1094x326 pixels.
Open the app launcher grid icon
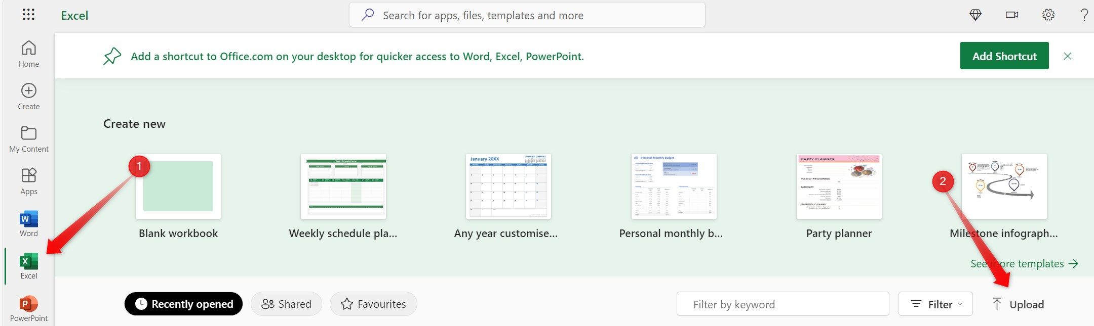coord(28,15)
